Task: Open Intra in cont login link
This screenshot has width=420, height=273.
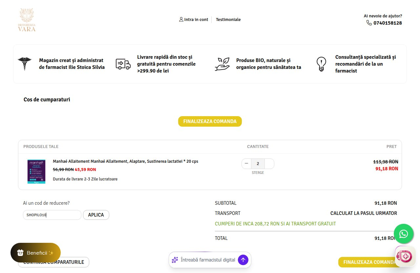Action: [x=194, y=19]
